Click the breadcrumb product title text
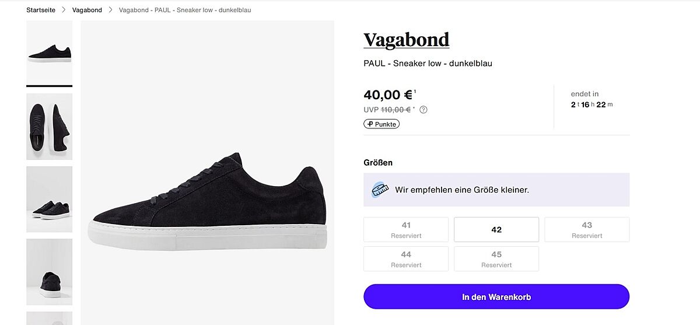Image resolution: width=700 pixels, height=325 pixels. [x=185, y=10]
